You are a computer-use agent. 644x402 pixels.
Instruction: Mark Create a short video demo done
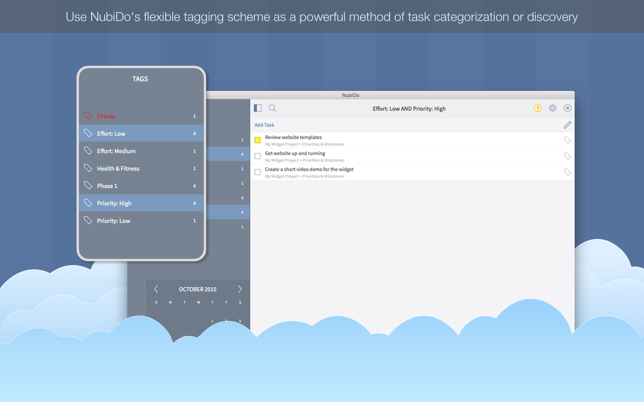pos(258,172)
